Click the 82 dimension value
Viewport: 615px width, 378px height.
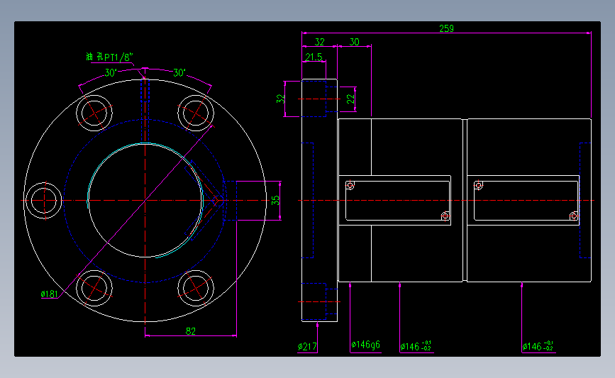pos(190,331)
